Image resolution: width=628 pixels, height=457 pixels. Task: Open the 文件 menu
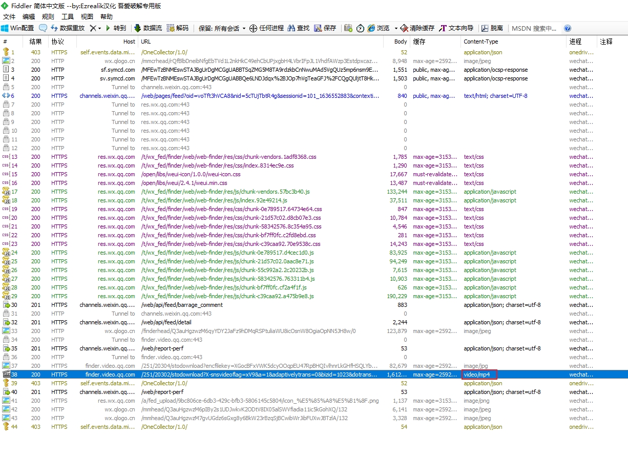(x=9, y=16)
